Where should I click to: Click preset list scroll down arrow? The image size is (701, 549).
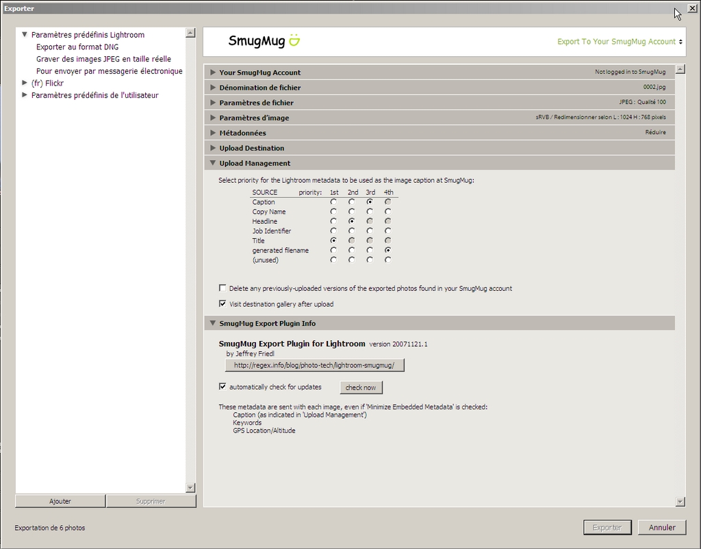click(x=190, y=488)
